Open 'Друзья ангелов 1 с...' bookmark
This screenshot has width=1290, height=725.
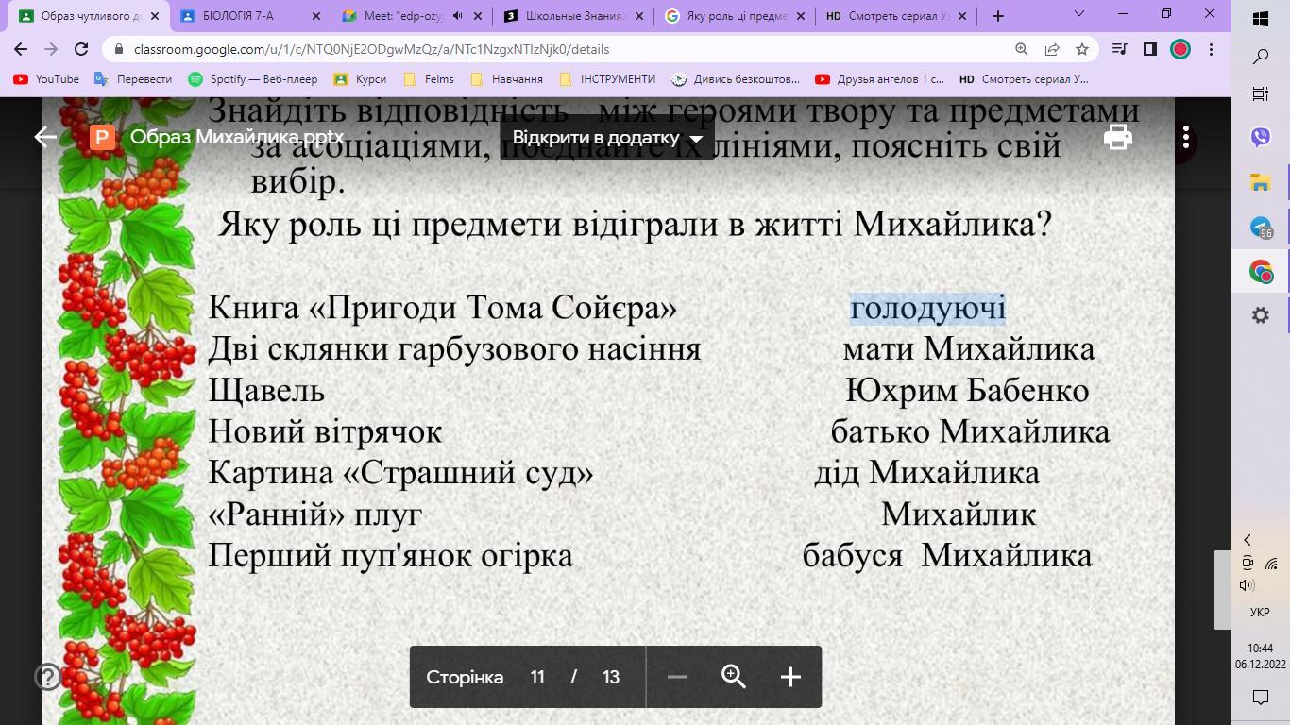pos(879,79)
